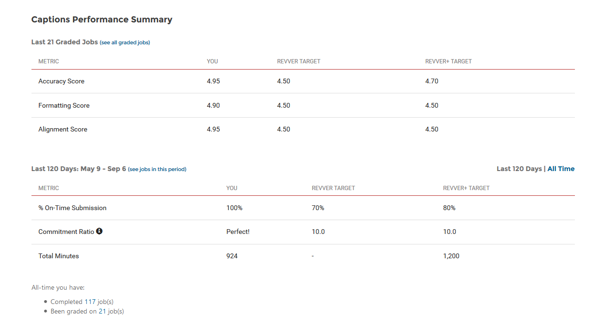Click your Accuracy Score value 4.95
Viewport: 604px width, 334px height.
point(214,81)
